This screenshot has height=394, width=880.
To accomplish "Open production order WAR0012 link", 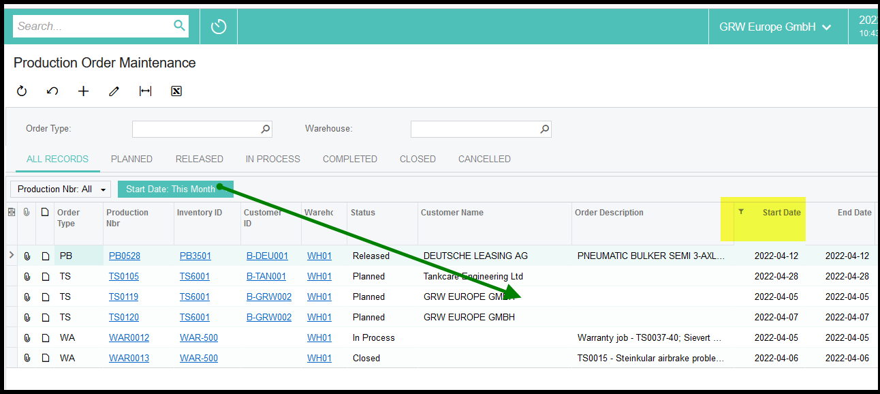I will coord(129,338).
